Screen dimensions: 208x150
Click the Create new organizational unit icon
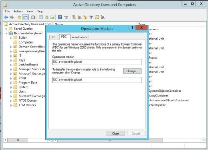pos(85,17)
